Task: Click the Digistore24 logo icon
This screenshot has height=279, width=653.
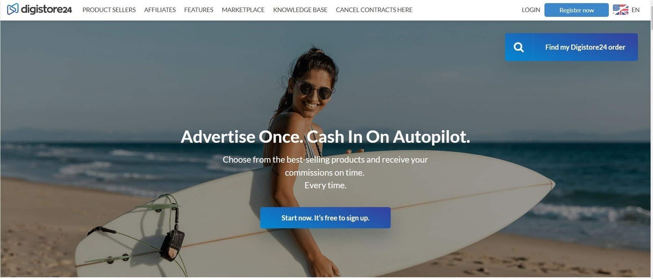Action: click(13, 9)
